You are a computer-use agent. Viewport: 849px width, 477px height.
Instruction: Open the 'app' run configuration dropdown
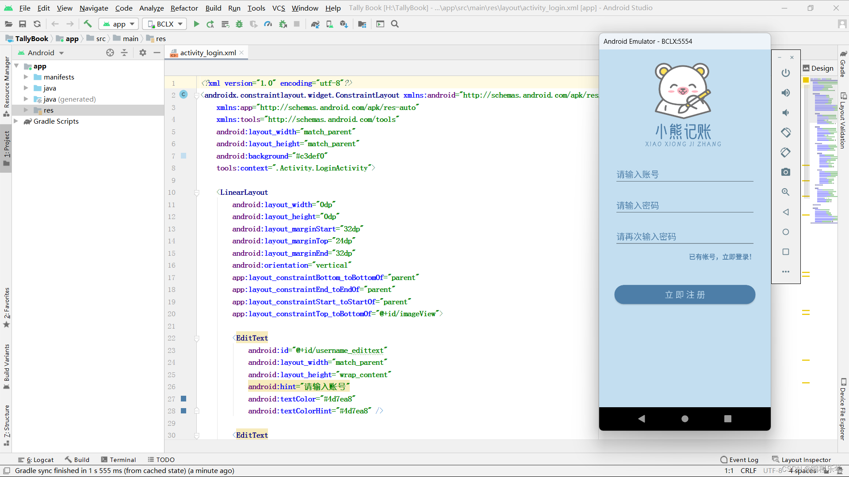pos(118,24)
